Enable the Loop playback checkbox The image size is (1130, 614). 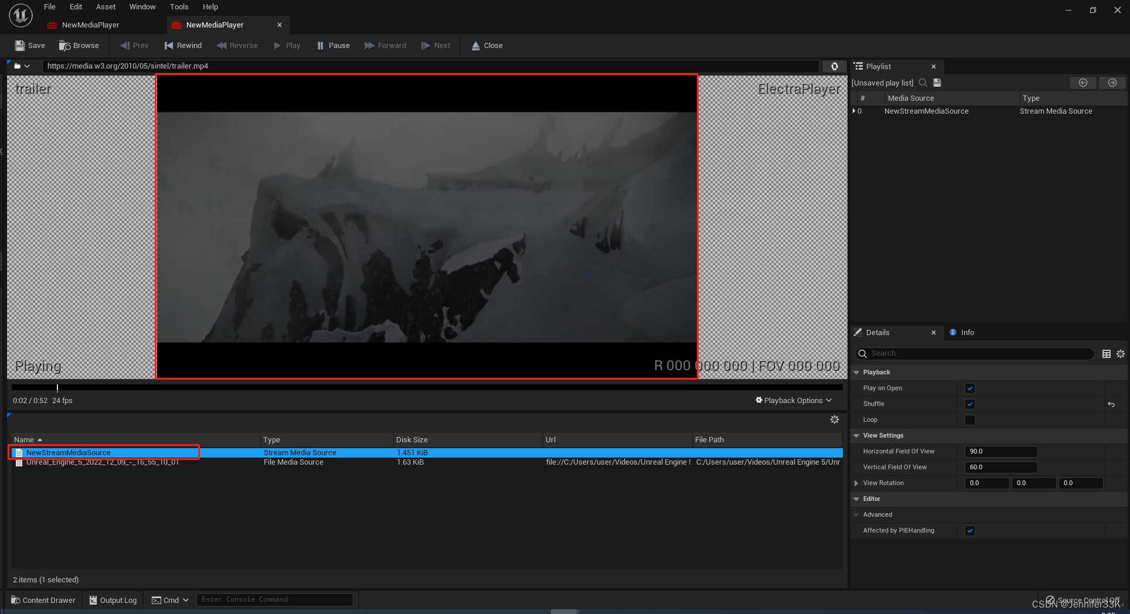pyautogui.click(x=969, y=419)
